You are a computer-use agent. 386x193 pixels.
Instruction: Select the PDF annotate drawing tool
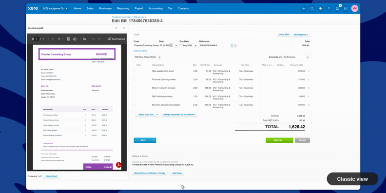pos(84,39)
